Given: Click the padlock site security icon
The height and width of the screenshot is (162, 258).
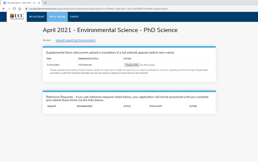Looking at the screenshot, I should tap(26, 9).
